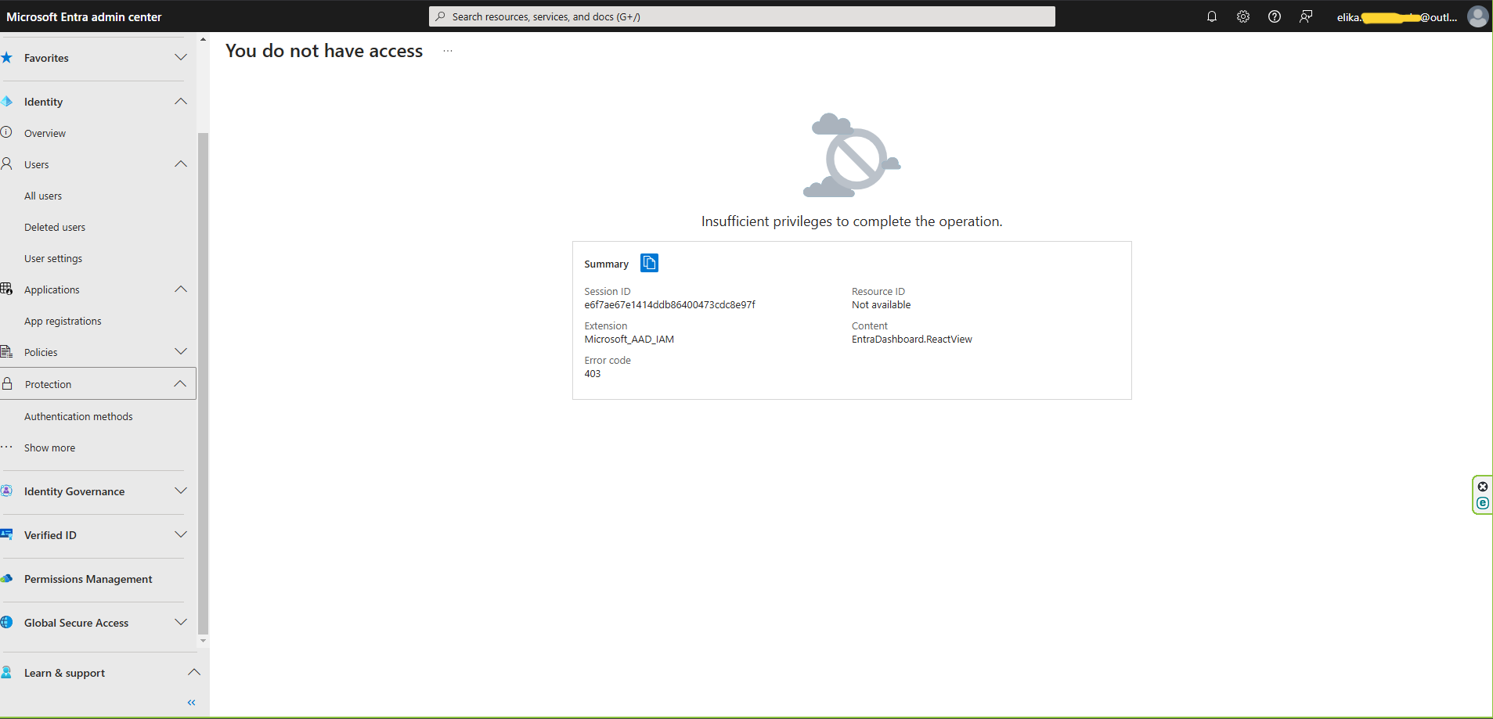Focus the search resources input field
The width and height of the screenshot is (1493, 719).
(x=742, y=16)
